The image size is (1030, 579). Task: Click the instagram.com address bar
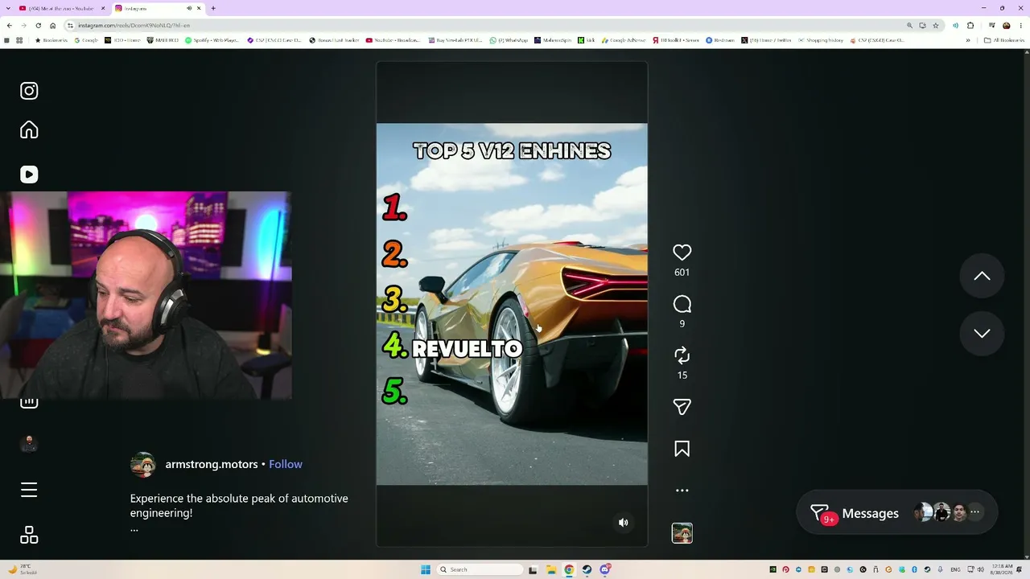coord(503,26)
